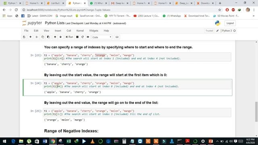Click the notebook vertical scrollbar thumb
Viewport: 258px width, 145px height.
(x=256, y=112)
